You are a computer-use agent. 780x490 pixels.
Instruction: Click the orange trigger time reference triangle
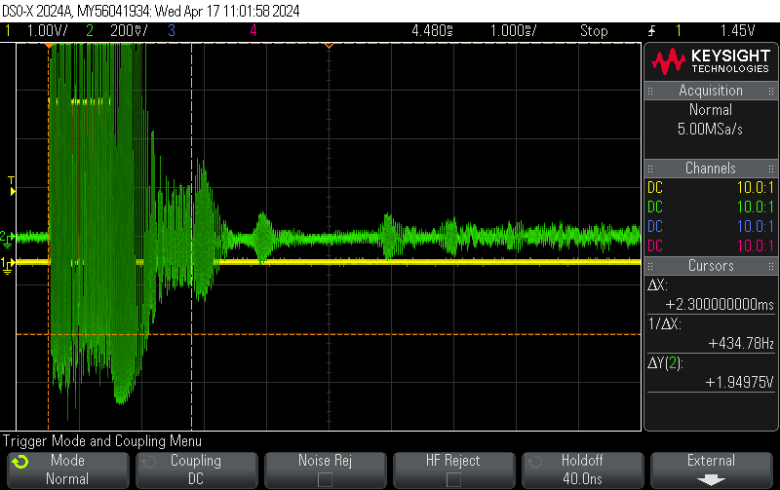pyautogui.click(x=49, y=45)
